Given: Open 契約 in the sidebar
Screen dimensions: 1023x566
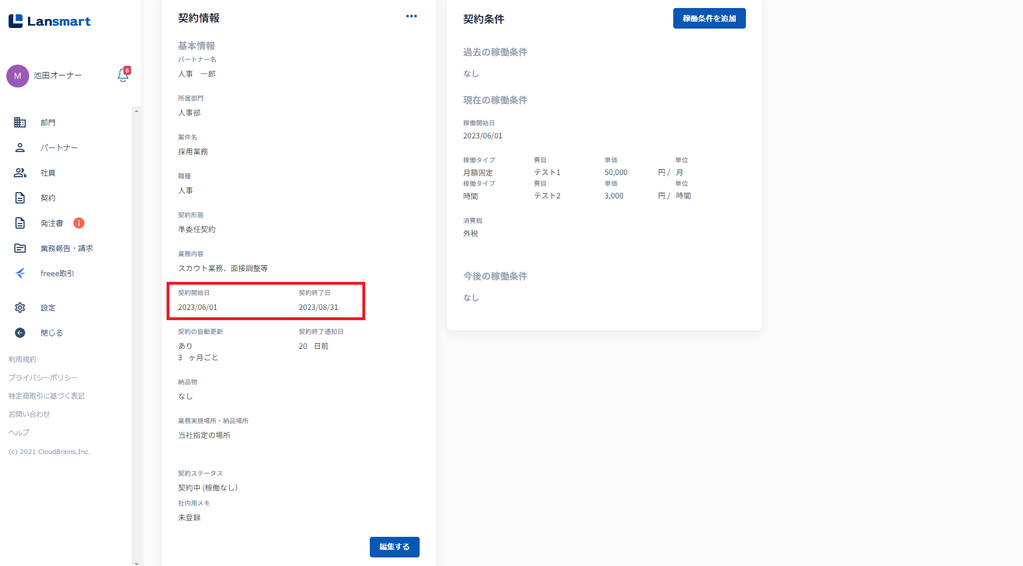Looking at the screenshot, I should coord(48,198).
